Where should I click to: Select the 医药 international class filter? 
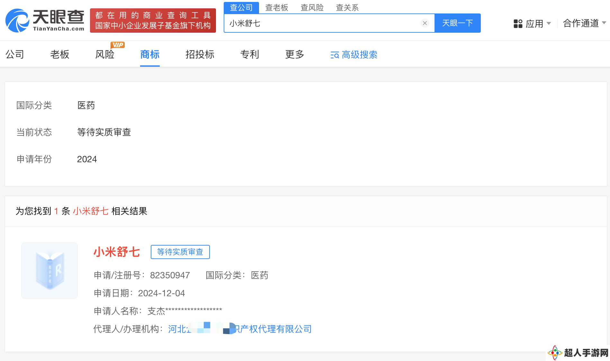click(x=86, y=105)
